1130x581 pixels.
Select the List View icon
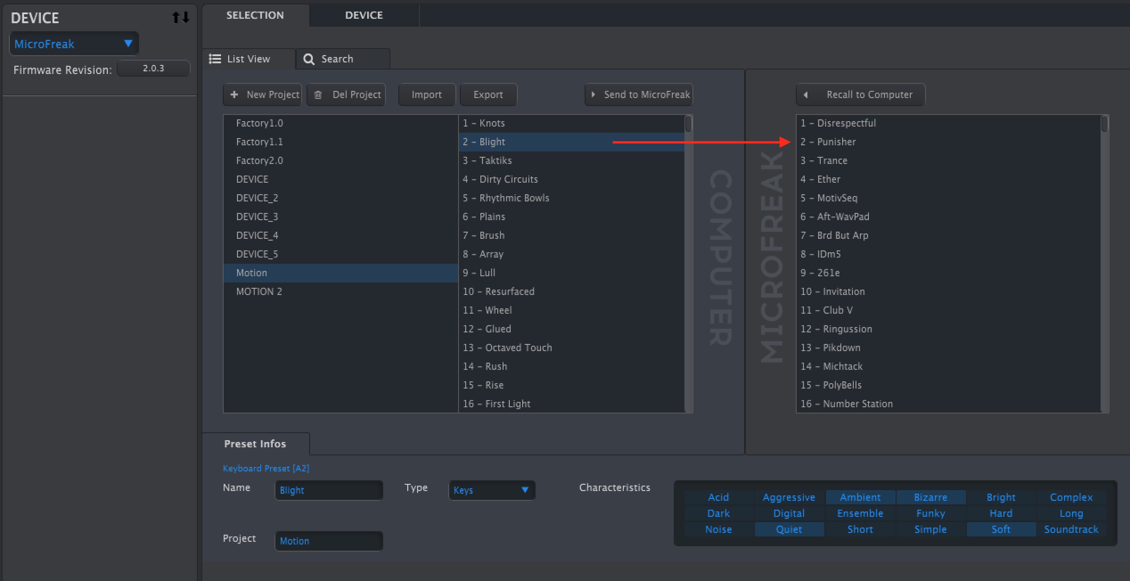214,58
